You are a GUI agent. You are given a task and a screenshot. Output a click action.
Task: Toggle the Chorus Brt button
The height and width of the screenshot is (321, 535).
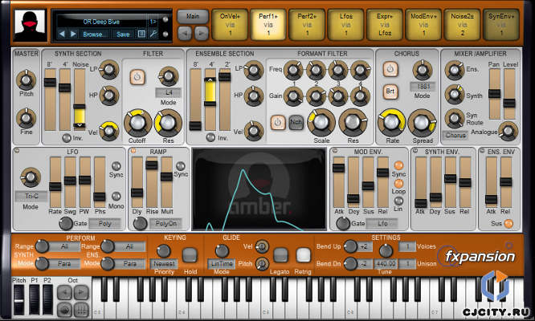pos(390,91)
